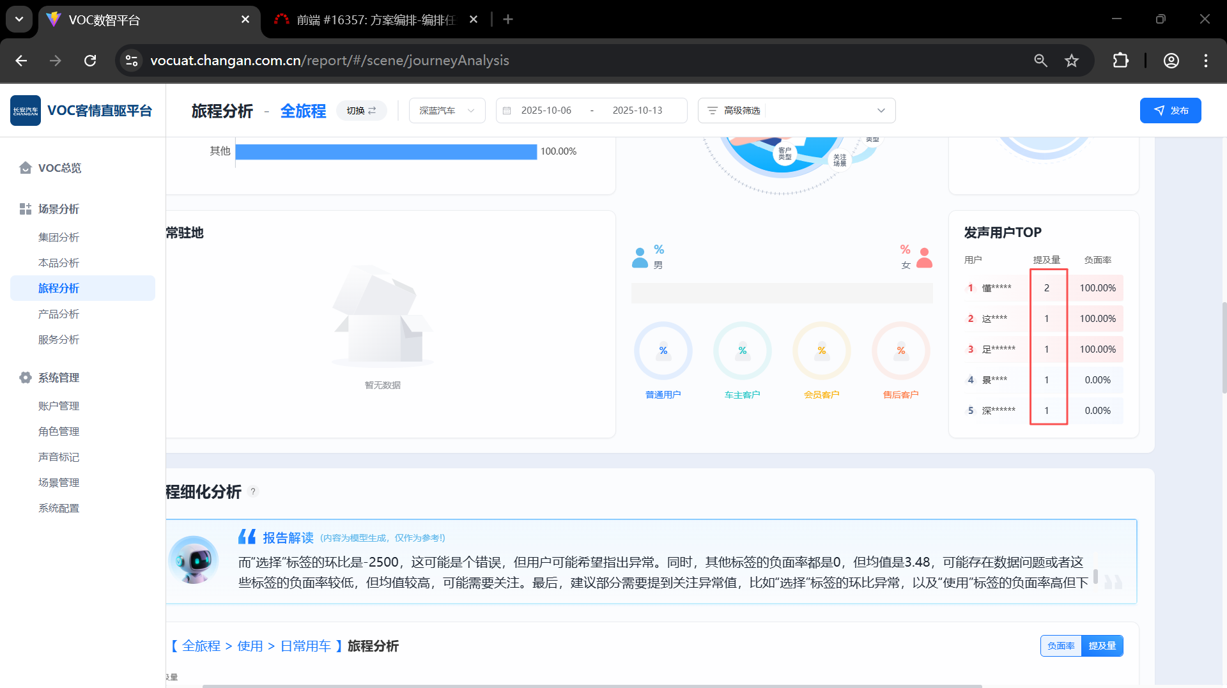Image resolution: width=1227 pixels, height=688 pixels.
Task: Click the 车主客户 percentage circle icon
Action: (742, 351)
